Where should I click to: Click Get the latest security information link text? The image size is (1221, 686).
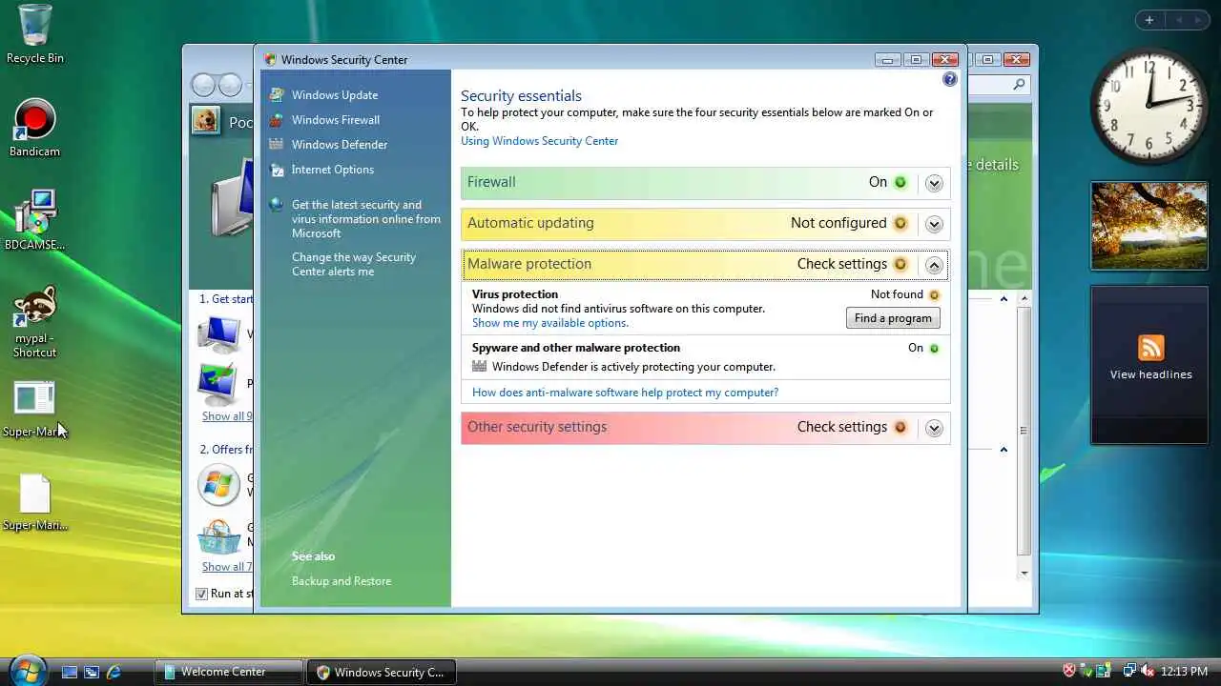pyautogui.click(x=366, y=219)
